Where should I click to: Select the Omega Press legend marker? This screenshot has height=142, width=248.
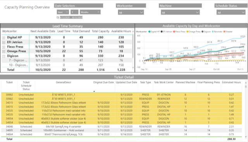(188, 32)
